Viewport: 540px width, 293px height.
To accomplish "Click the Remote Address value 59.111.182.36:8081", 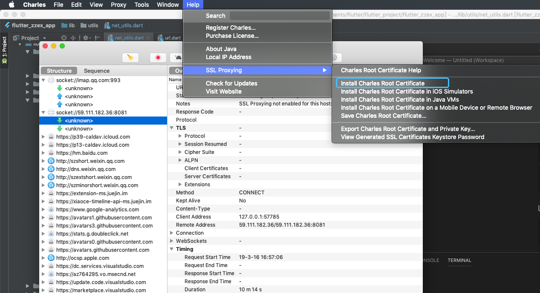I will (x=282, y=225).
